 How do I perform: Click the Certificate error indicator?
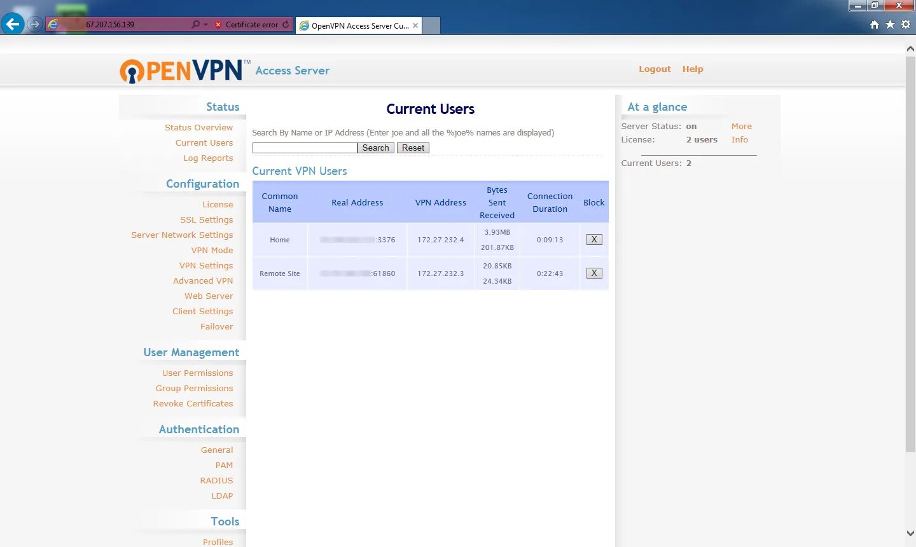tap(247, 24)
